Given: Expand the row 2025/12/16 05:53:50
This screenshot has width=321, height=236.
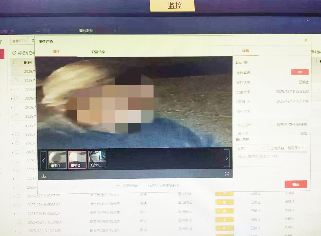Looking at the screenshot, I should pos(14,205).
